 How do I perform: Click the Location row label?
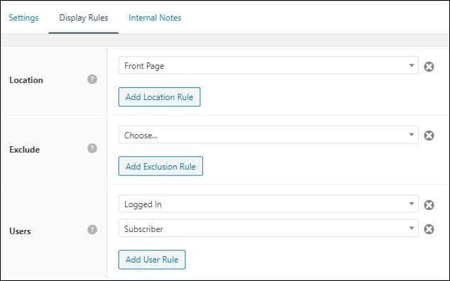[x=26, y=80]
